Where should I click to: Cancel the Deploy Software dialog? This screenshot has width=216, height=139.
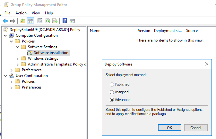click(x=196, y=127)
